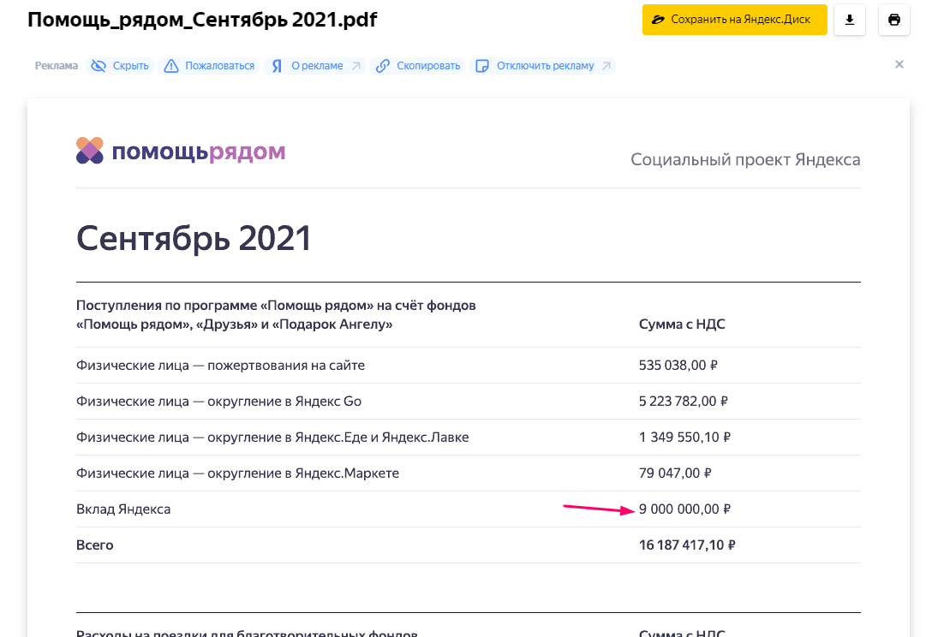
Task: Download the PDF file
Action: tap(850, 20)
